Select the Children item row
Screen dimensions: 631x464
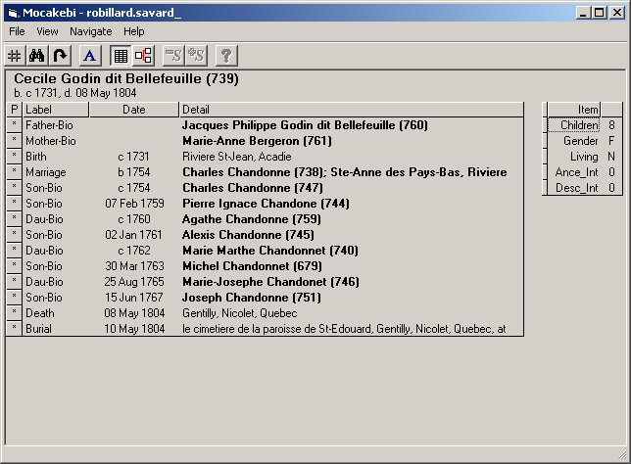584,125
